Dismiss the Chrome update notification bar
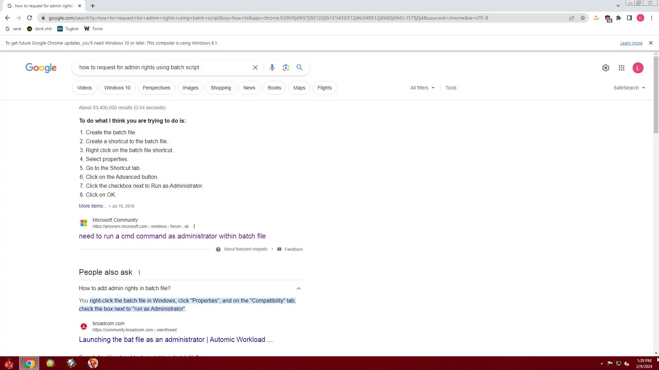The height and width of the screenshot is (370, 659). [x=650, y=43]
